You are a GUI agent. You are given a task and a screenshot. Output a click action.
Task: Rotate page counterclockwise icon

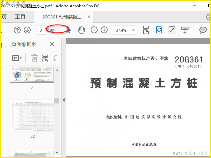(55, 58)
